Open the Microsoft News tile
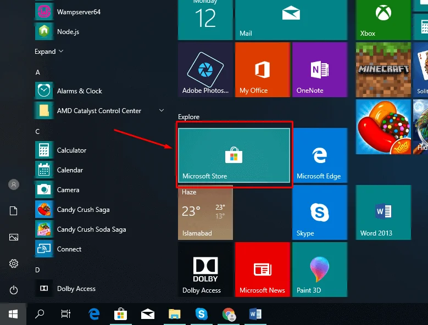The height and width of the screenshot is (325, 428). click(262, 270)
